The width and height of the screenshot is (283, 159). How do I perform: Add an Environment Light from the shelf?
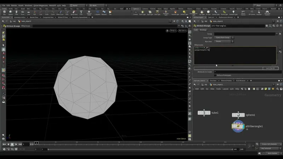click(x=194, y=13)
